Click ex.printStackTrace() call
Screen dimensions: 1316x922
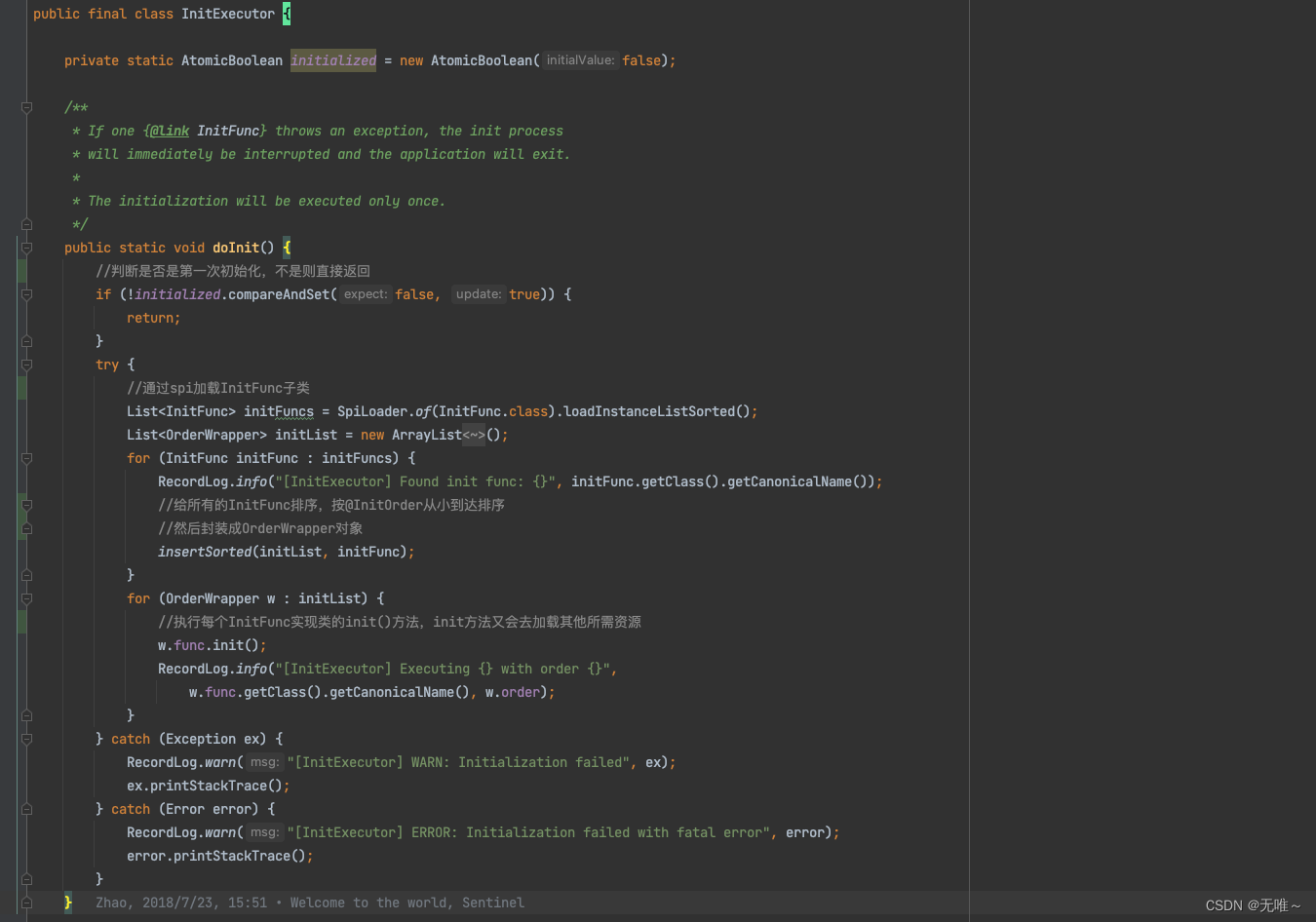[x=205, y=786]
